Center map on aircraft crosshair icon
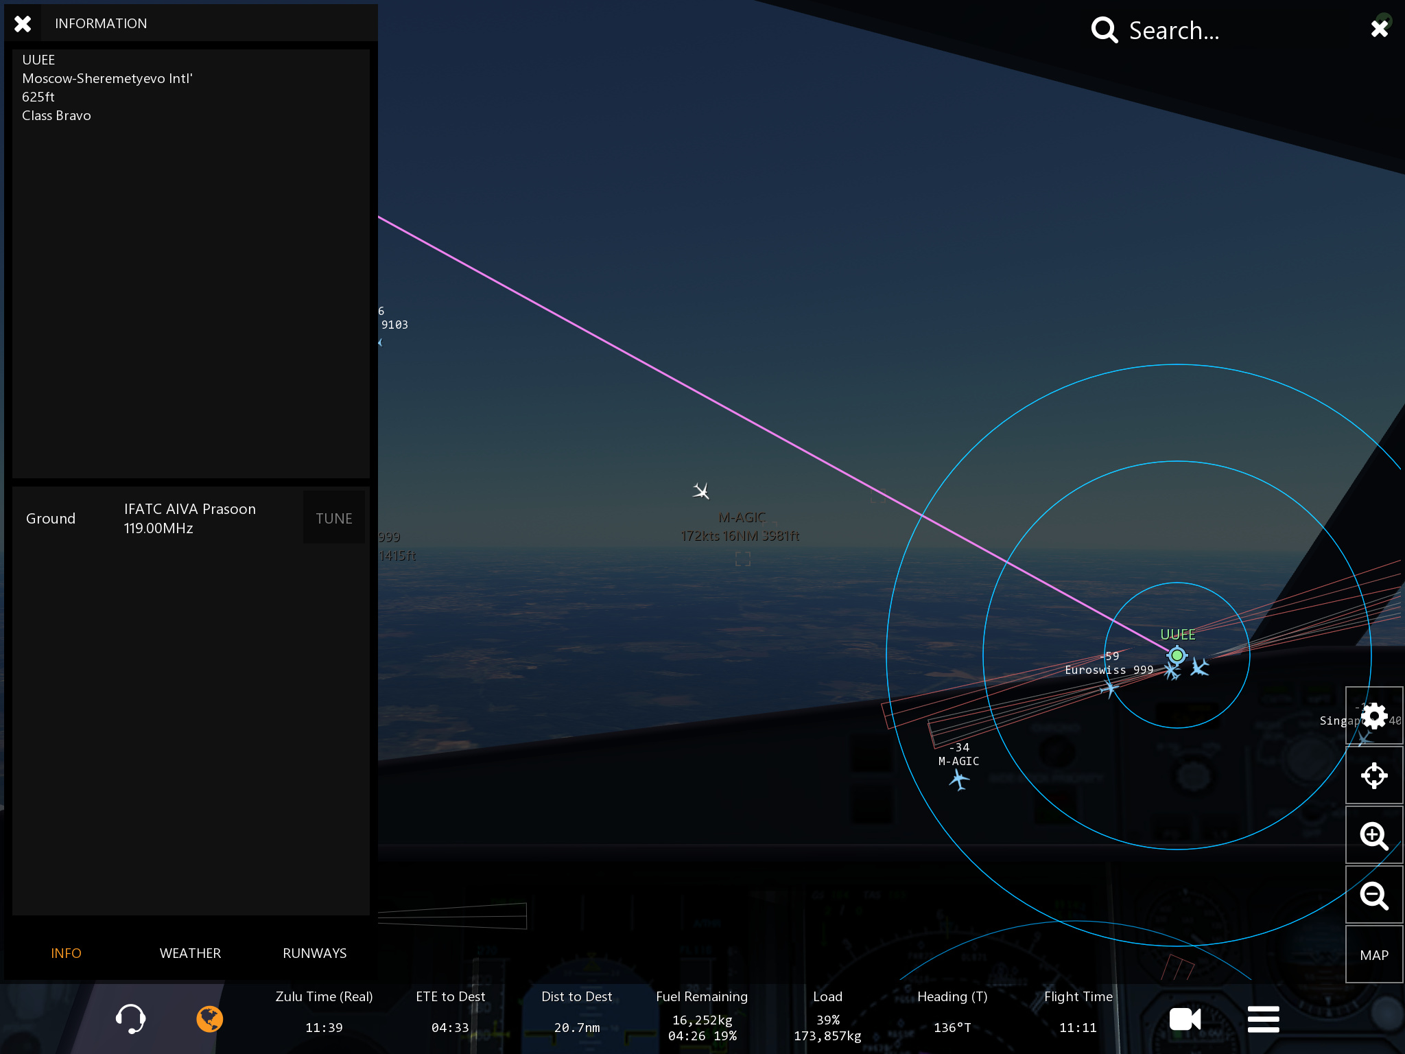 point(1374,775)
